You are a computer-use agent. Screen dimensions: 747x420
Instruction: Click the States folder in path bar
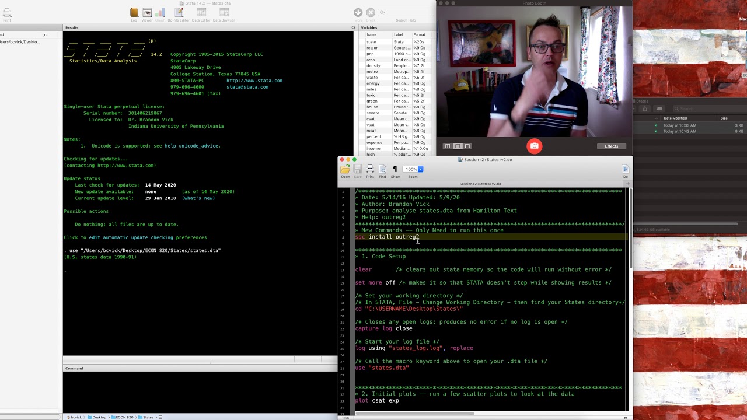click(146, 417)
